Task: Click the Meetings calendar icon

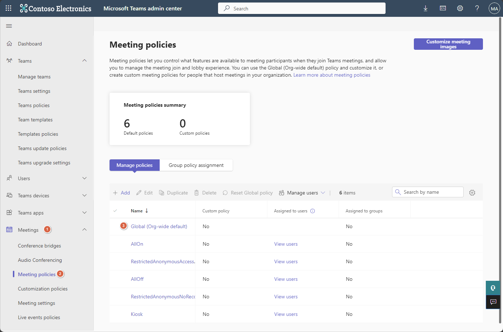Action: point(9,230)
